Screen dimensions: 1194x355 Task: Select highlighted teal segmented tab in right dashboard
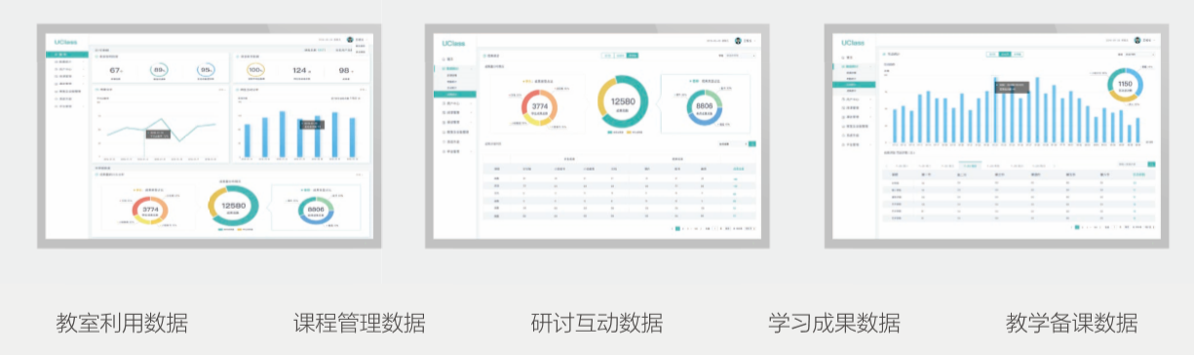(x=1005, y=55)
